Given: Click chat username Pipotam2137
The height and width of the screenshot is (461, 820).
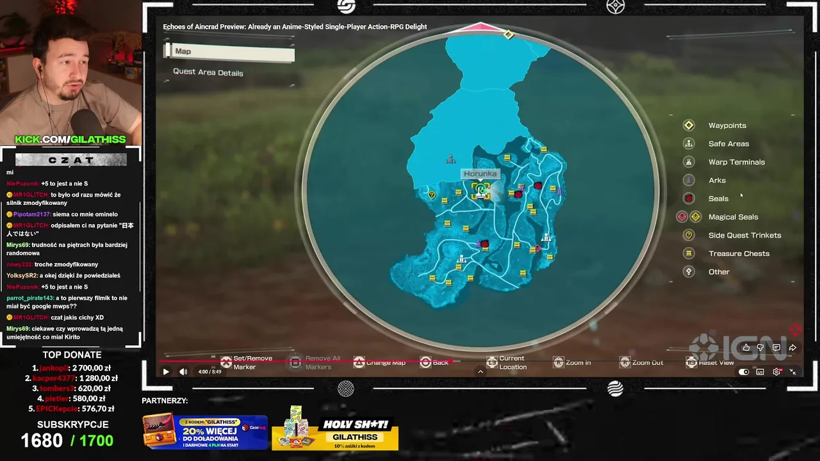Looking at the screenshot, I should [31, 214].
